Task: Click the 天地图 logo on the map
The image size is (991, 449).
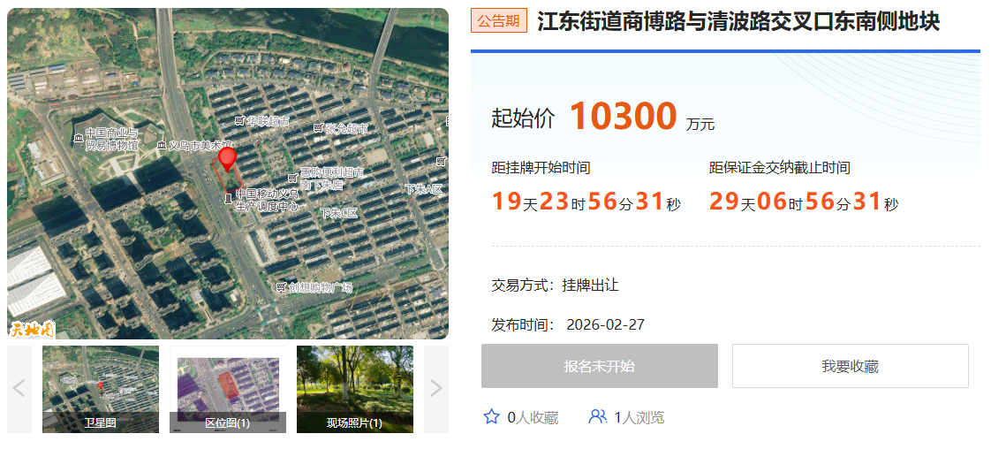Action: click(33, 330)
